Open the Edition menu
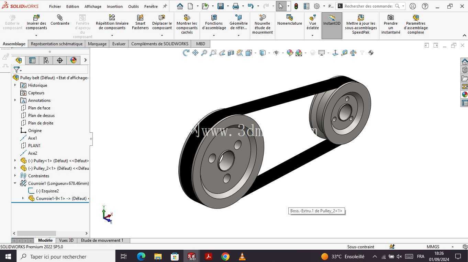468x262 pixels. [x=73, y=7]
